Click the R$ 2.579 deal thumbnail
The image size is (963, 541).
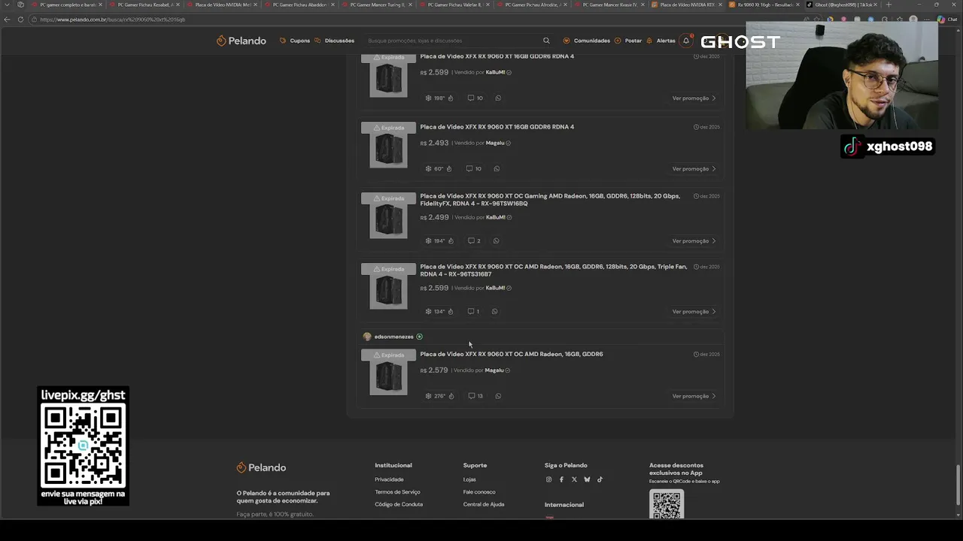[x=388, y=373]
